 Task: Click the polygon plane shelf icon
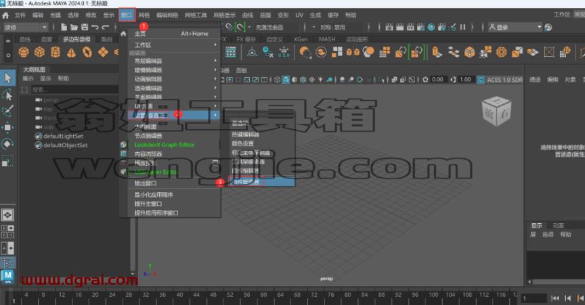103,52
